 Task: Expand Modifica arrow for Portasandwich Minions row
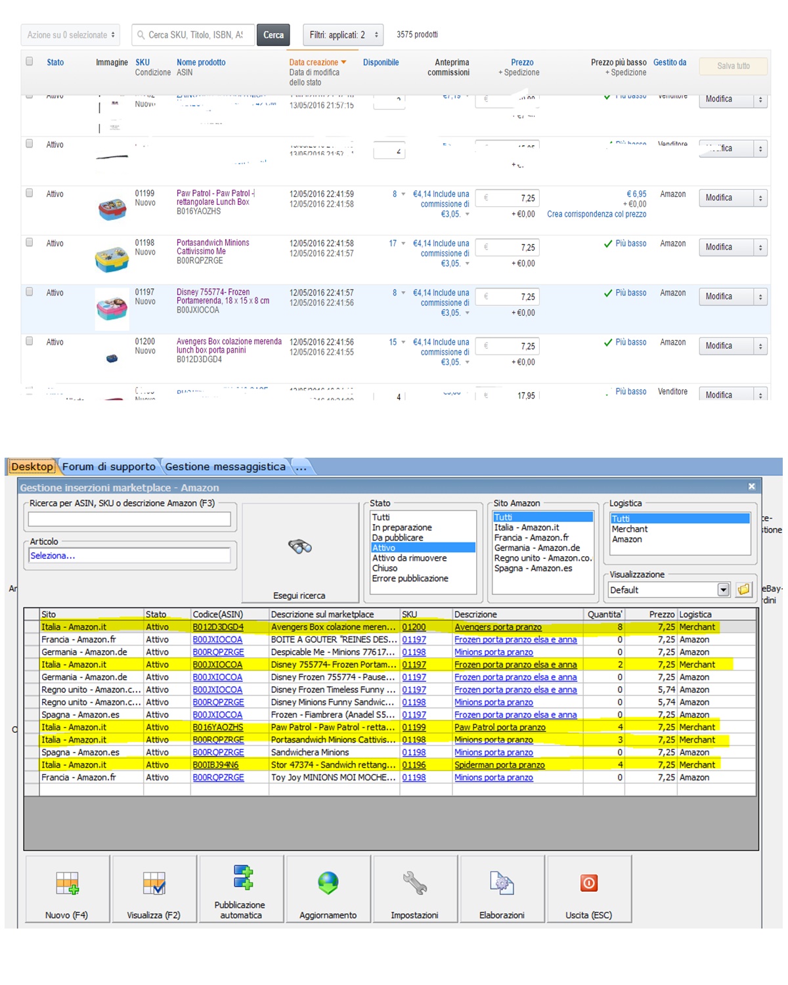coord(760,248)
